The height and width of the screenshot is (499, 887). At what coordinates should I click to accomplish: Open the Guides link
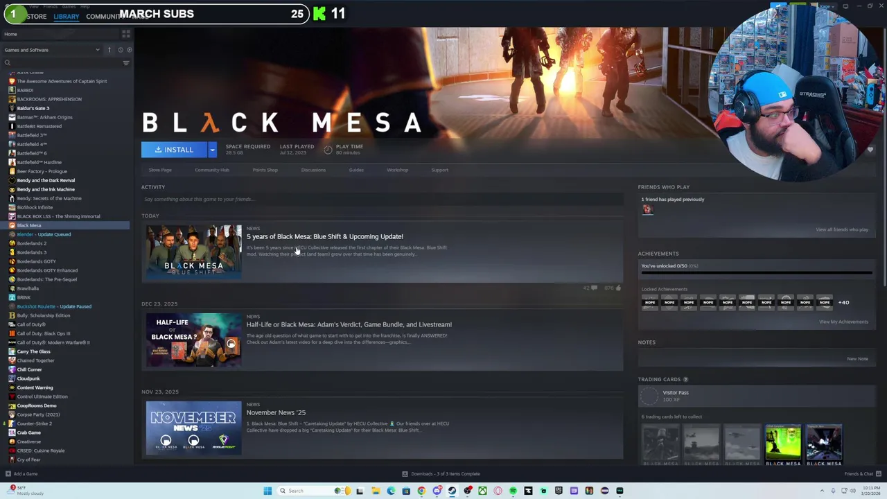tap(356, 170)
